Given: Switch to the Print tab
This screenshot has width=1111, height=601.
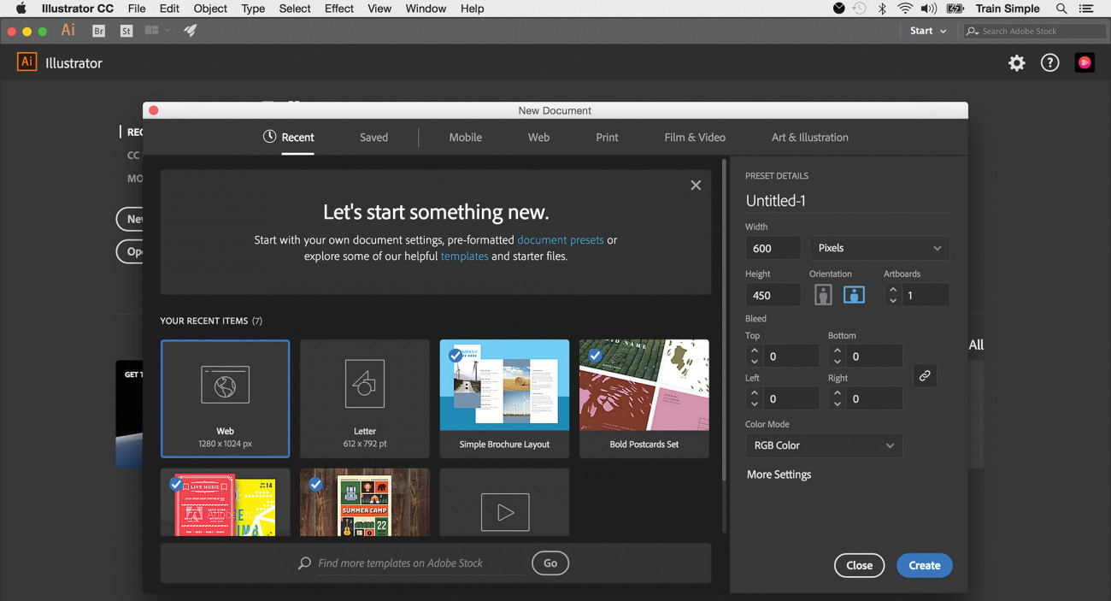Looking at the screenshot, I should [607, 137].
